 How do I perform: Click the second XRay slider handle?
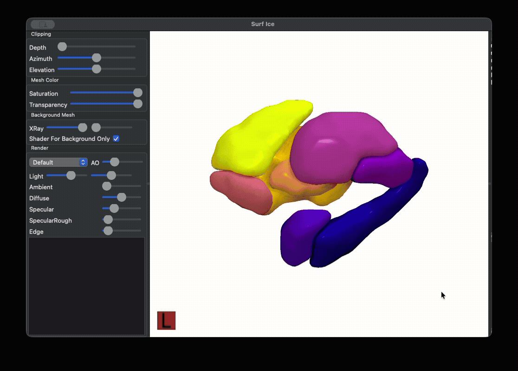coord(96,128)
